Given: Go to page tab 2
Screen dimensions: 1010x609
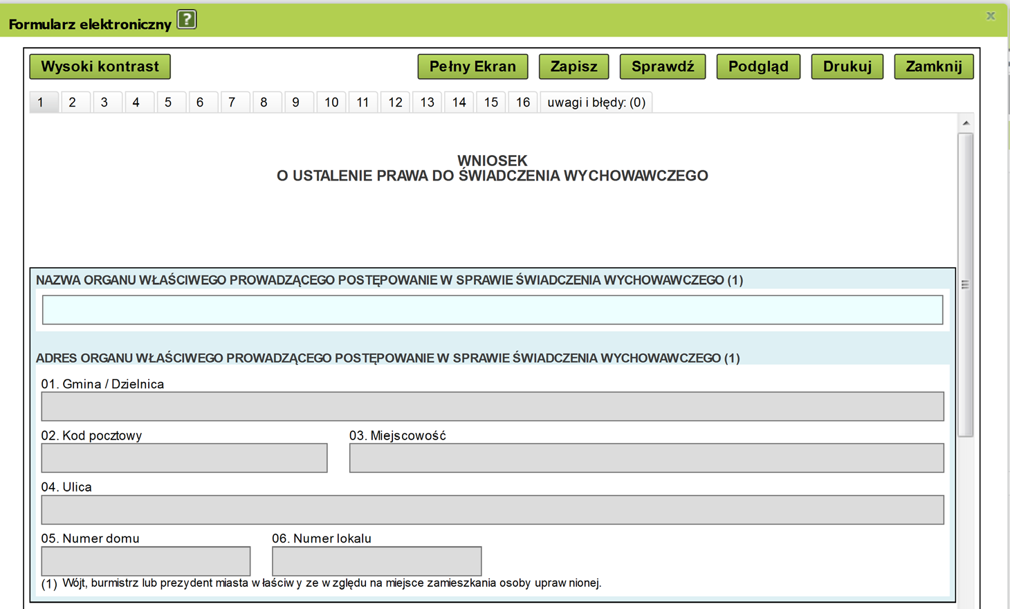Looking at the screenshot, I should (x=75, y=102).
